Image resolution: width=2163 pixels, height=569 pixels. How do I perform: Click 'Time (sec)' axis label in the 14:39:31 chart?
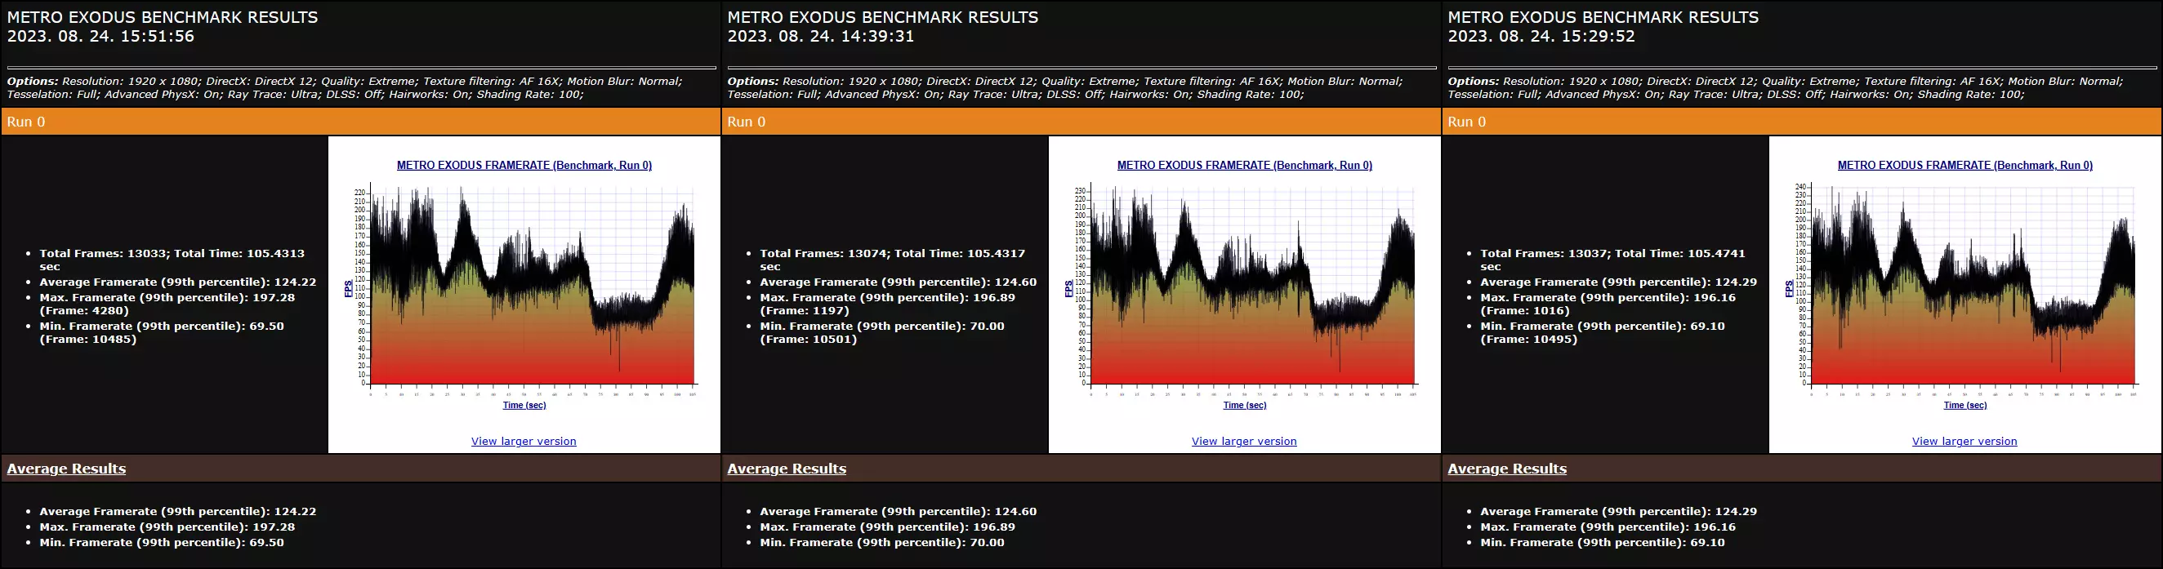[1244, 405]
